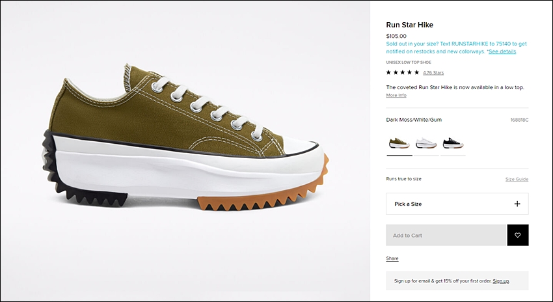Click the email signup promo banner

[x=457, y=281]
